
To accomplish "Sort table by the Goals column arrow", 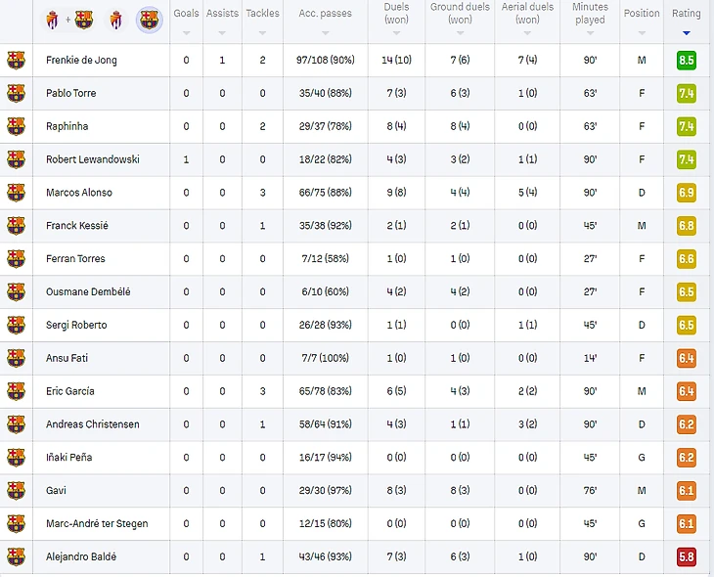I will [186, 32].
